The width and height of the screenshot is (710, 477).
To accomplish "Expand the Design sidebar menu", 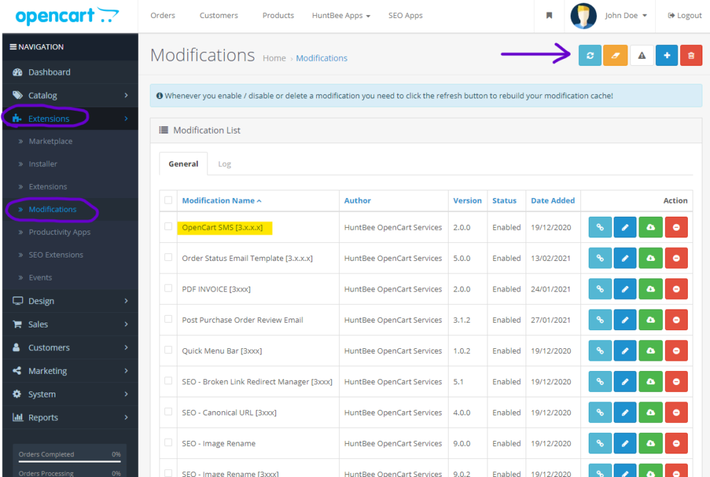I will [x=70, y=300].
